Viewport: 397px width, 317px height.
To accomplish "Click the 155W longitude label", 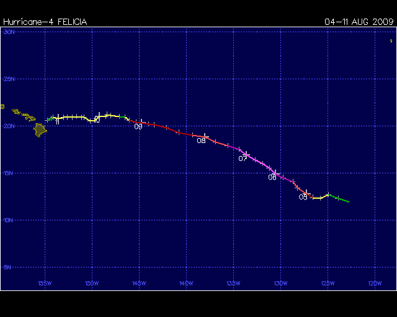I will [44, 284].
